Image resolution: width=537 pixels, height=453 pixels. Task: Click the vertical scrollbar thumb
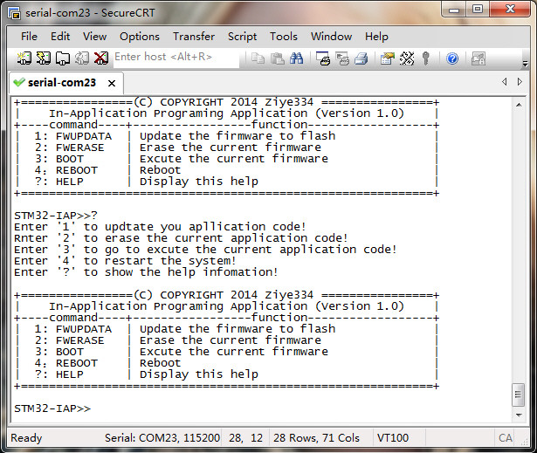(x=518, y=395)
